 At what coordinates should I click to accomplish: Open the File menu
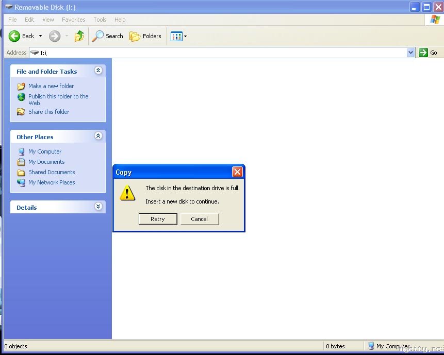click(12, 20)
